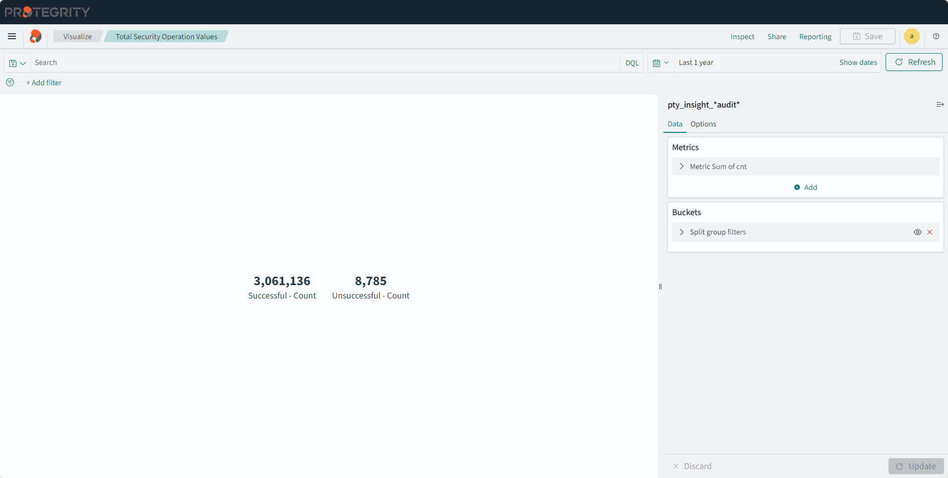Switch to the Options tab
The width and height of the screenshot is (948, 478).
click(x=703, y=124)
